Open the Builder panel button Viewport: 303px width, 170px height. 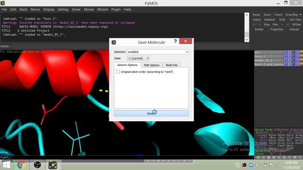coord(259,29)
